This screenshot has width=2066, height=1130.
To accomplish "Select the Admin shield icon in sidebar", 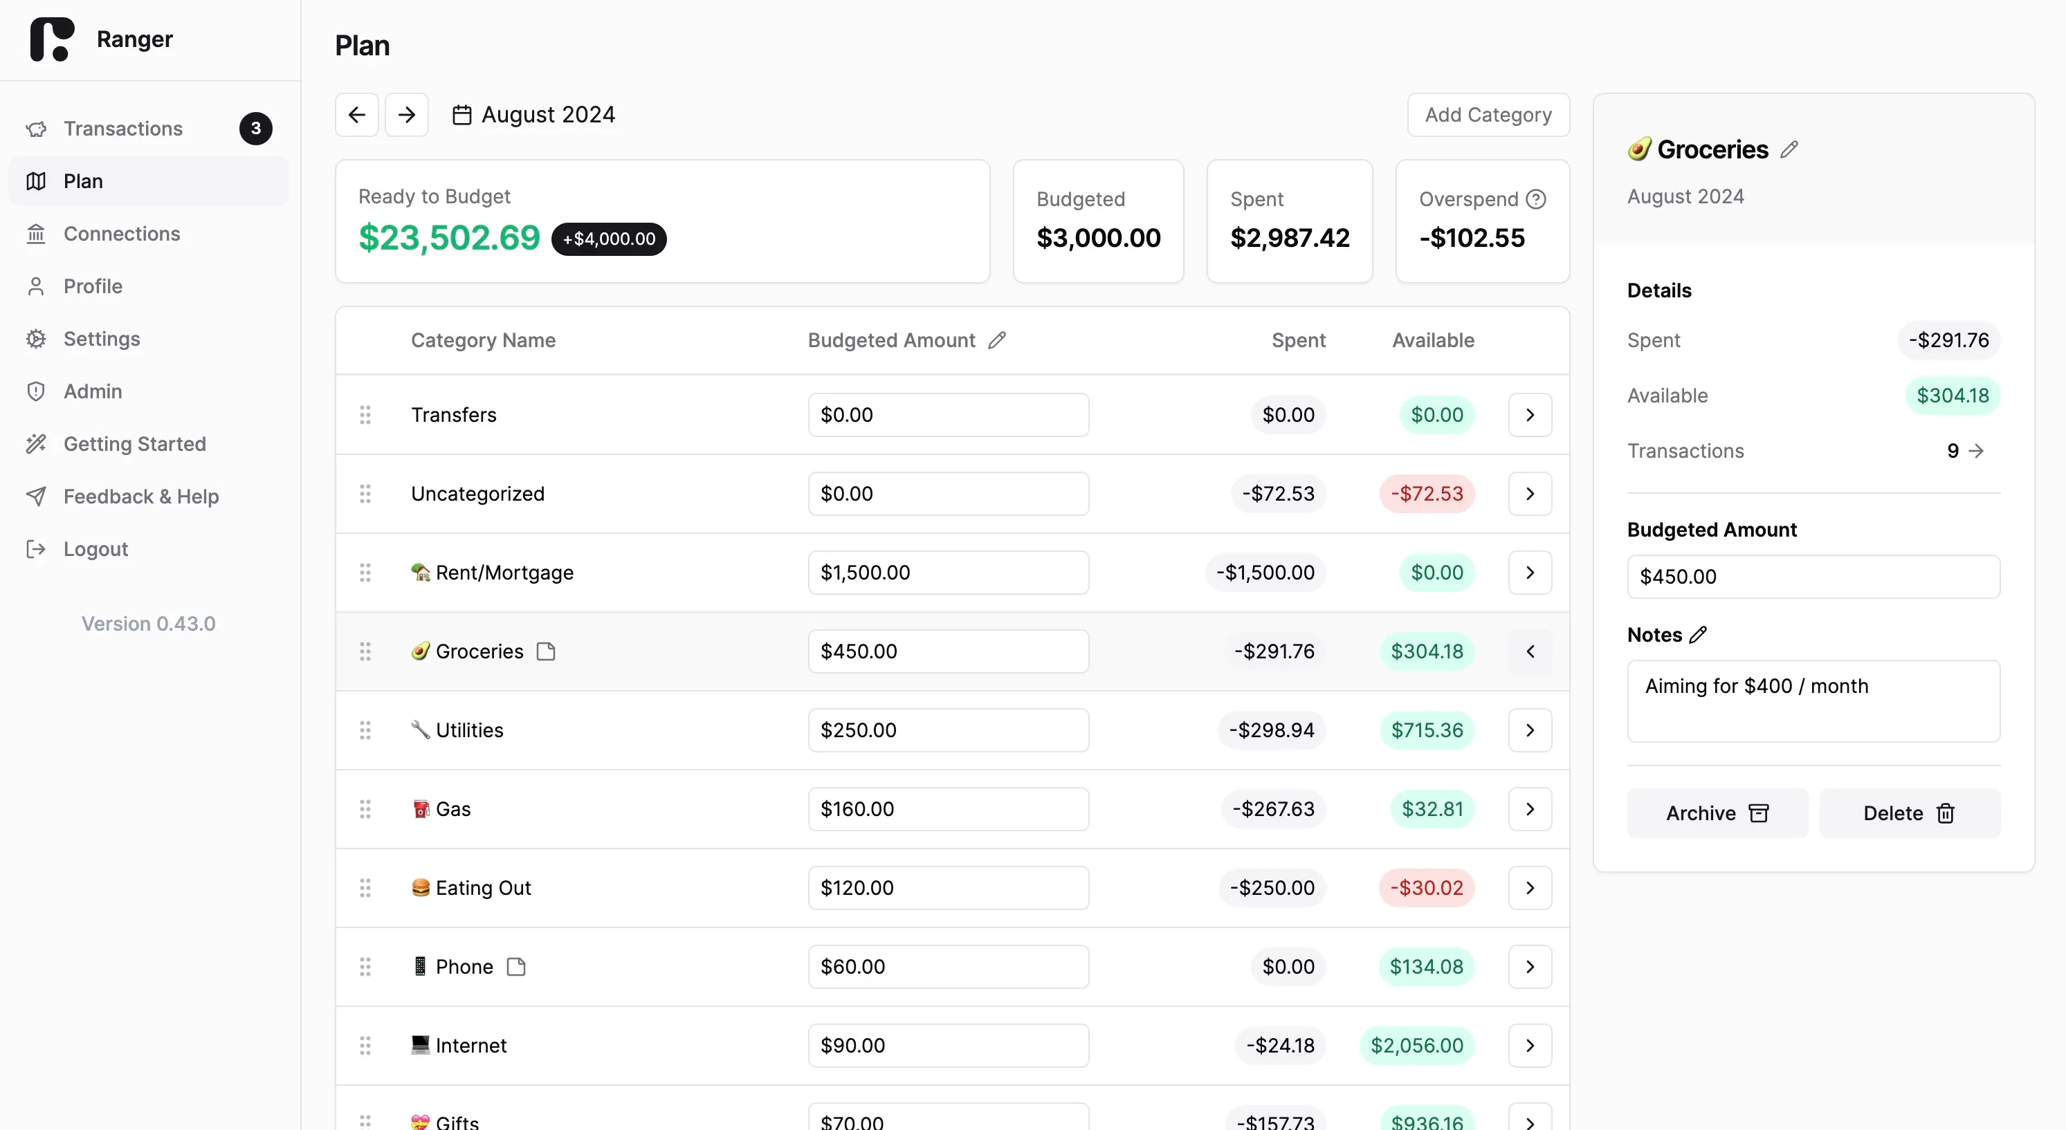I will pyautogui.click(x=37, y=391).
